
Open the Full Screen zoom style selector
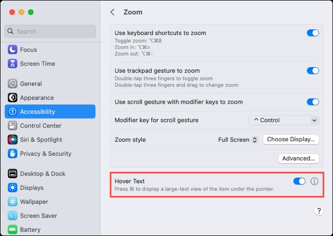click(238, 140)
